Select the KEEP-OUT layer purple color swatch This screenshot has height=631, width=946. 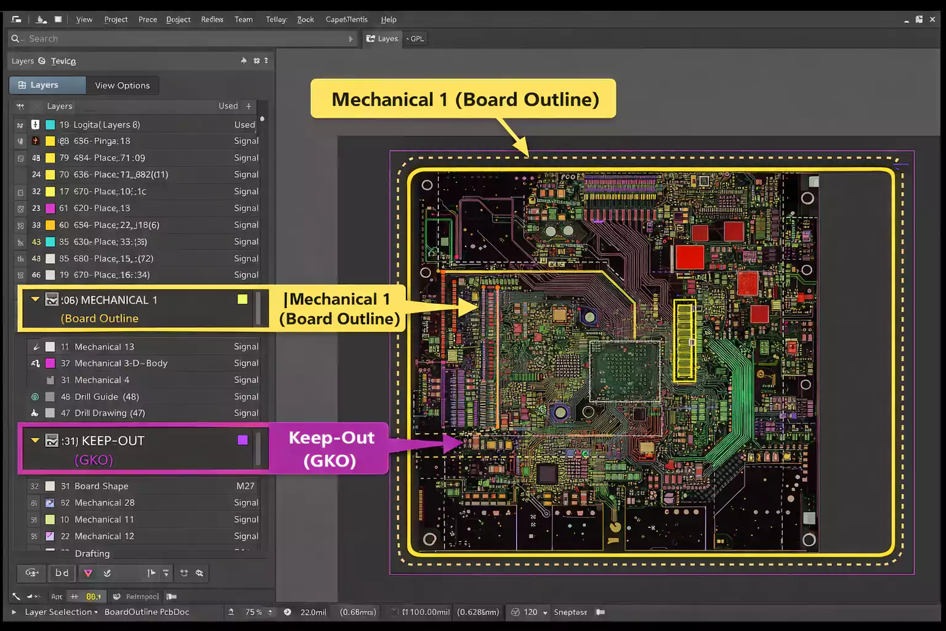click(x=242, y=440)
